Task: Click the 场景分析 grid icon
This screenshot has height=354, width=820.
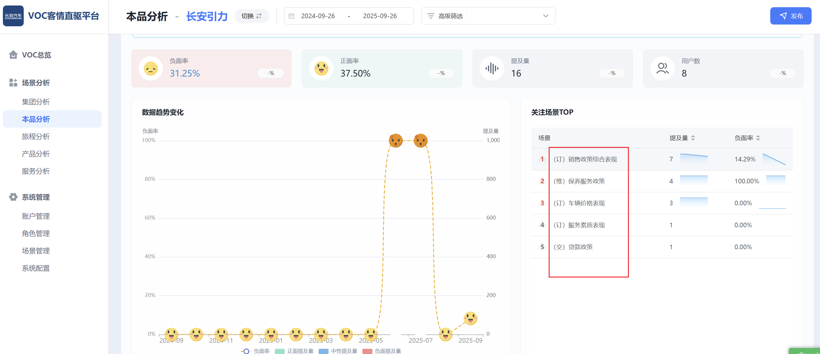Action: tap(13, 83)
